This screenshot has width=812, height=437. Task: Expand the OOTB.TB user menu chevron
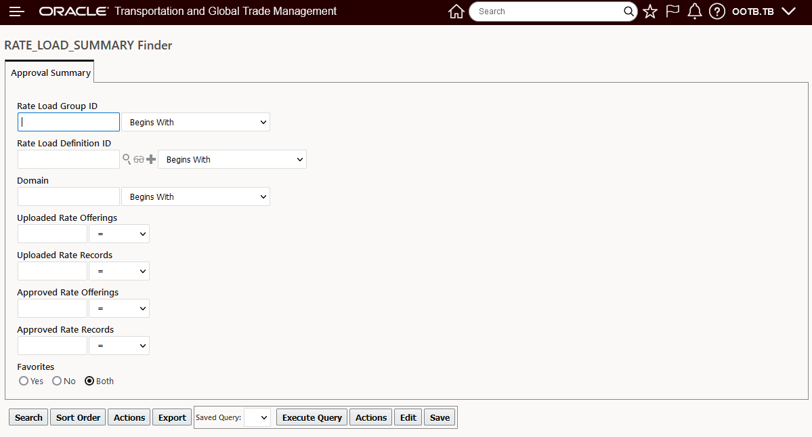pyautogui.click(x=788, y=12)
